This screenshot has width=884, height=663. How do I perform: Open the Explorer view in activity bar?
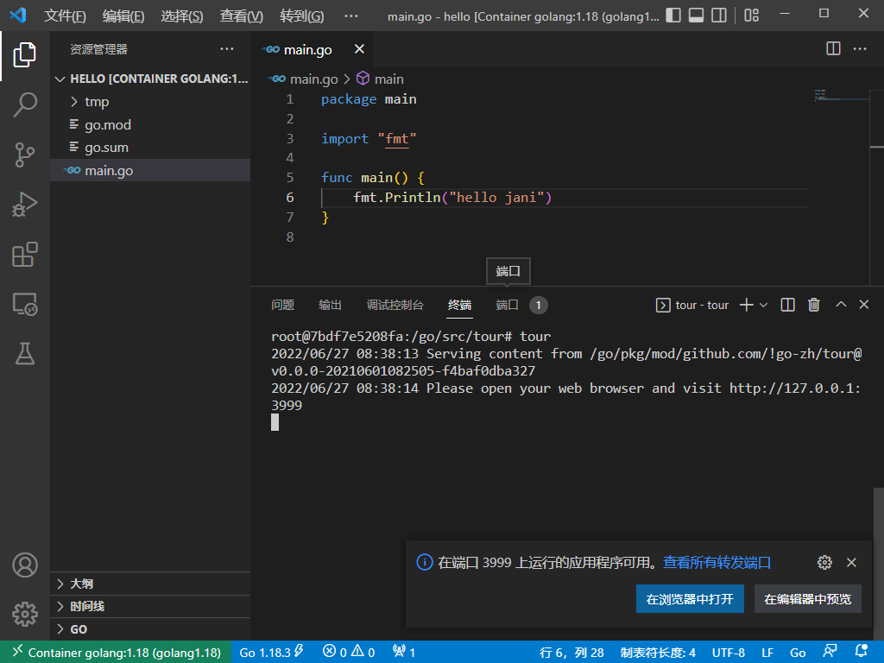pyautogui.click(x=25, y=54)
